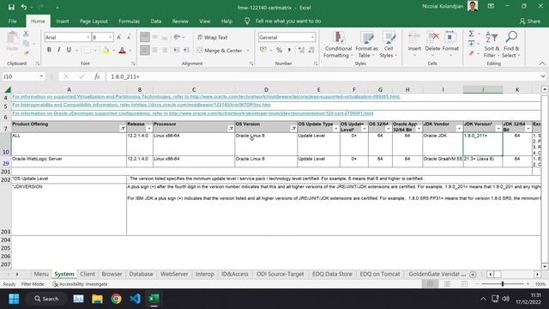Click the Borders icon

(87, 50)
